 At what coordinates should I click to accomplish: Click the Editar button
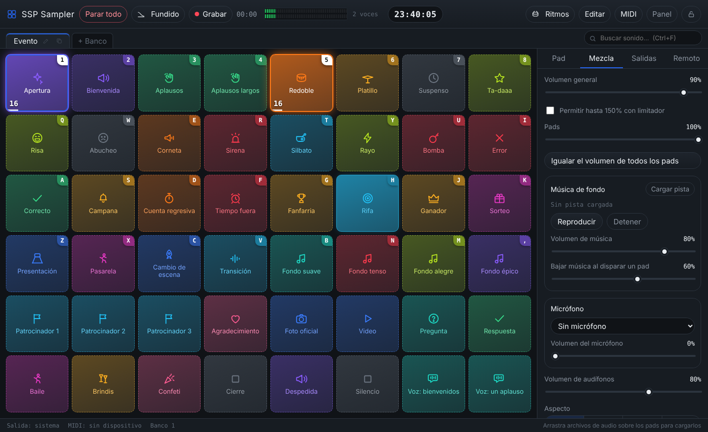coord(594,14)
